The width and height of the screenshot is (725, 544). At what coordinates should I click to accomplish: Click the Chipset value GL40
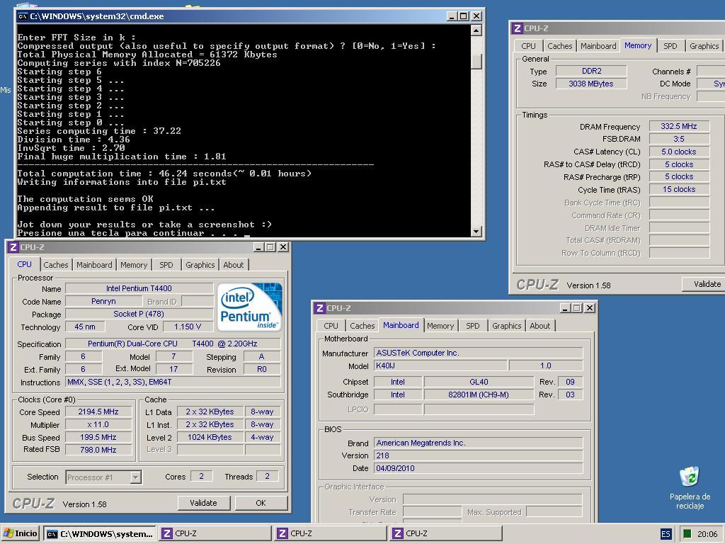point(479,382)
